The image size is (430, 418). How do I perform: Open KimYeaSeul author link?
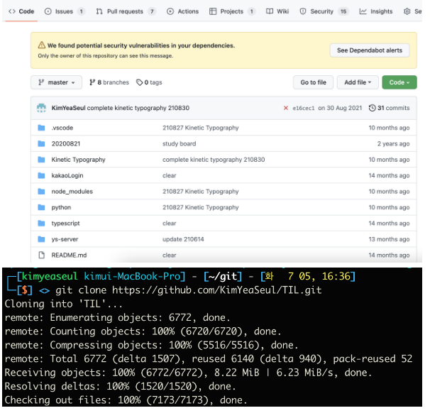[x=69, y=108]
